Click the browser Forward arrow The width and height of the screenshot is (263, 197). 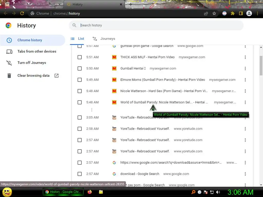pos(14,13)
